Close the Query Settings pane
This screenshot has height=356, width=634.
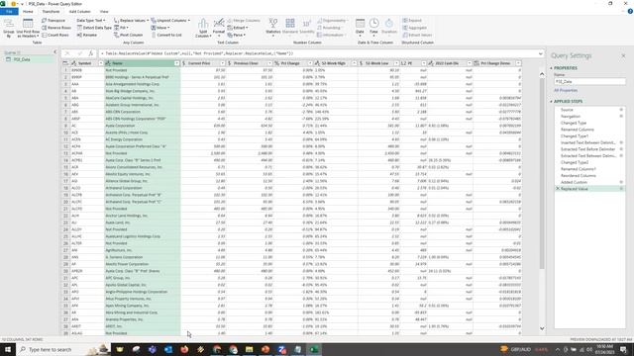623,55
